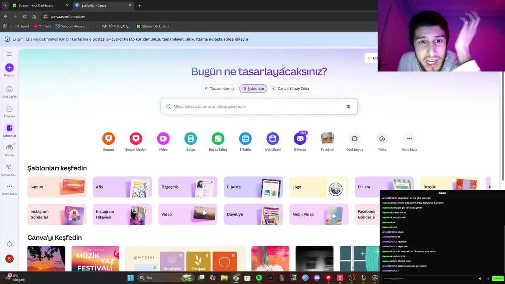This screenshot has height=284, width=505.
Task: Go to Ana Sayfa in sidebar
Action: click(x=9, y=92)
